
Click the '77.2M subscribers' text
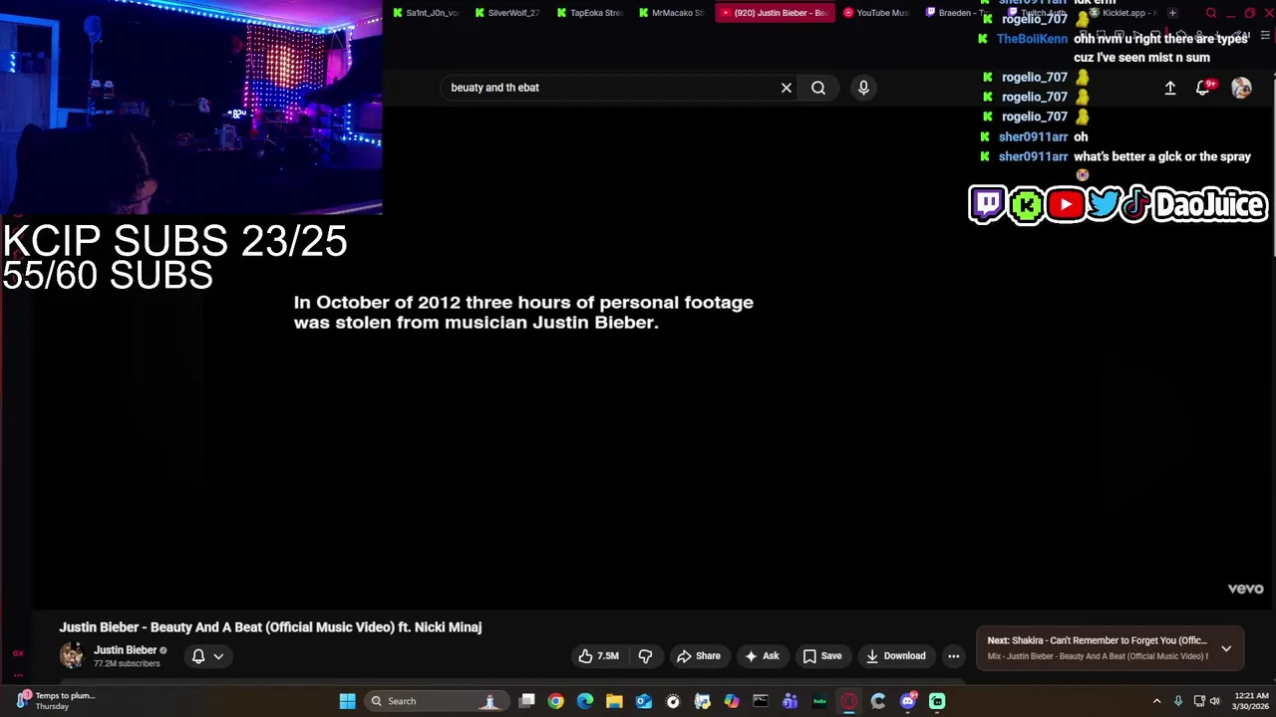tap(127, 663)
